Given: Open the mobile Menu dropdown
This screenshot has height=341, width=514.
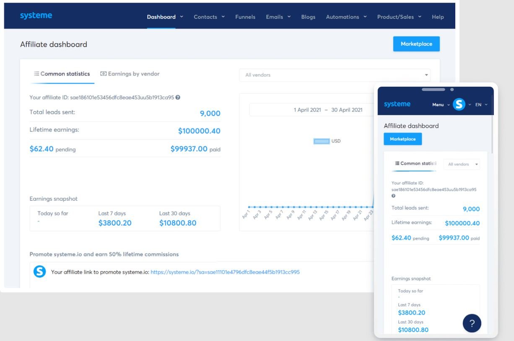Looking at the screenshot, I should pyautogui.click(x=441, y=105).
